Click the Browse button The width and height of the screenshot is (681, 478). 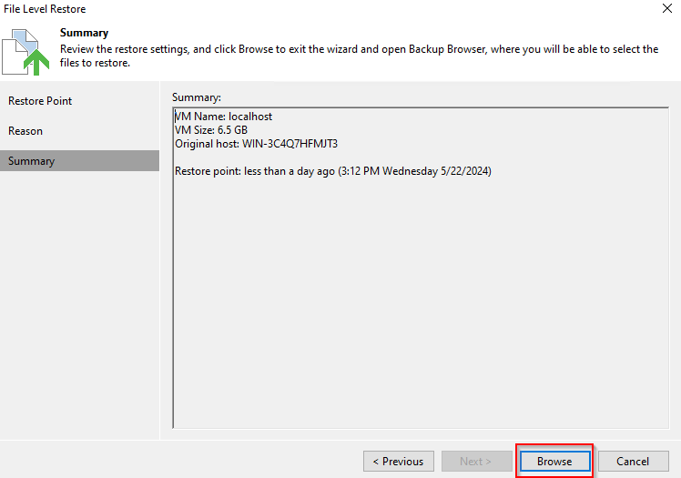554,461
